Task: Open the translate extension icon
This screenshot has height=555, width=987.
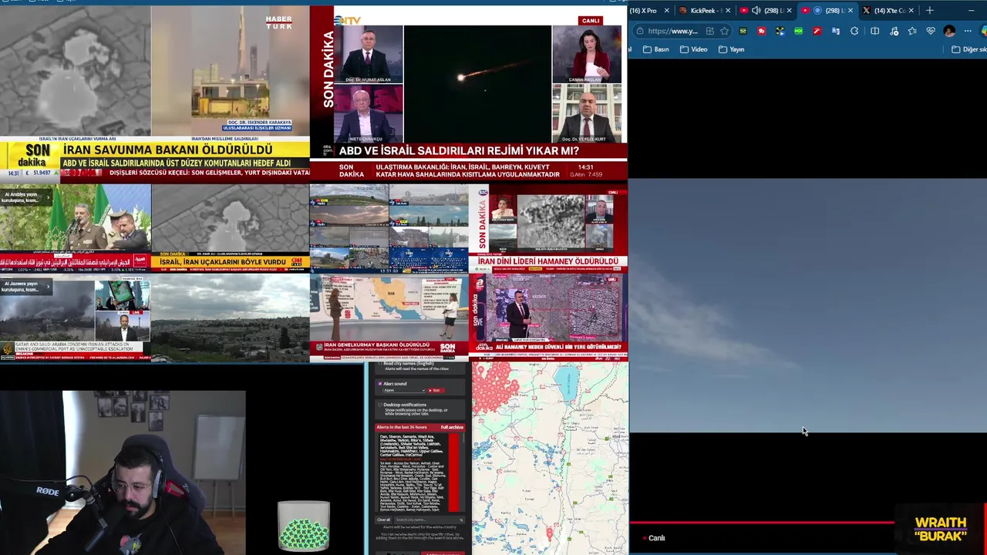Action: pyautogui.click(x=835, y=31)
